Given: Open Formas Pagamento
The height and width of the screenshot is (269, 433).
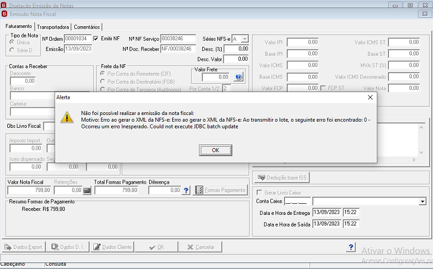Looking at the screenshot, I should tap(220, 190).
